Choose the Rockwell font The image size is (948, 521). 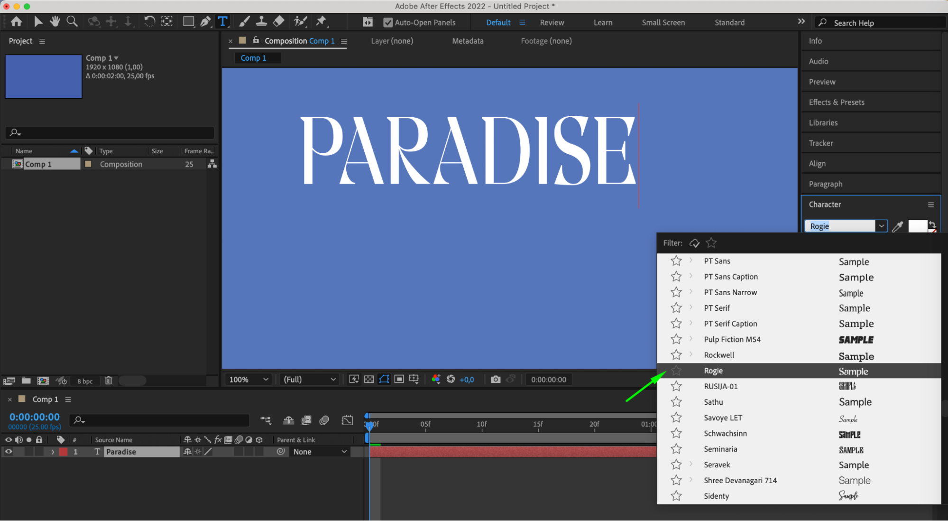[x=719, y=355]
